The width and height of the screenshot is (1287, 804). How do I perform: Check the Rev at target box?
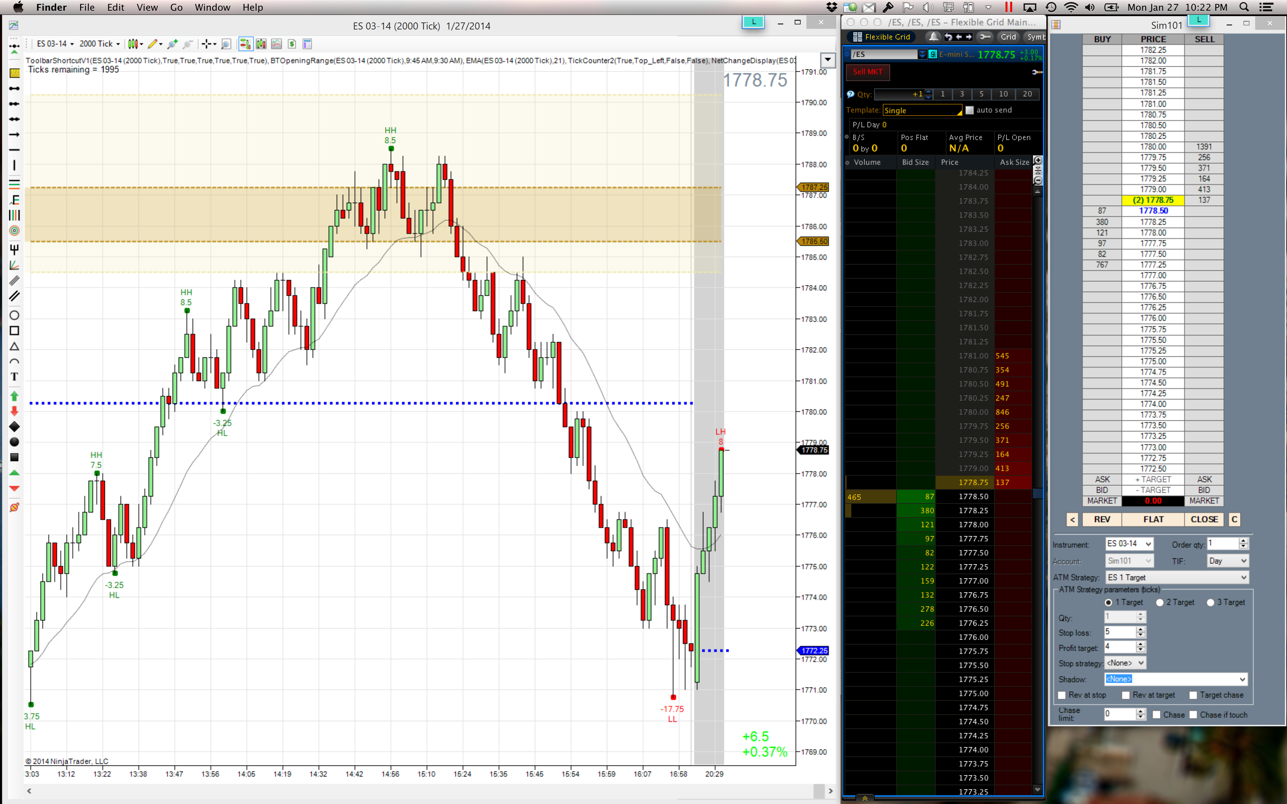(1126, 695)
